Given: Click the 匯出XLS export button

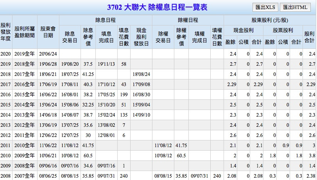Looking at the screenshot, I should [265, 7].
